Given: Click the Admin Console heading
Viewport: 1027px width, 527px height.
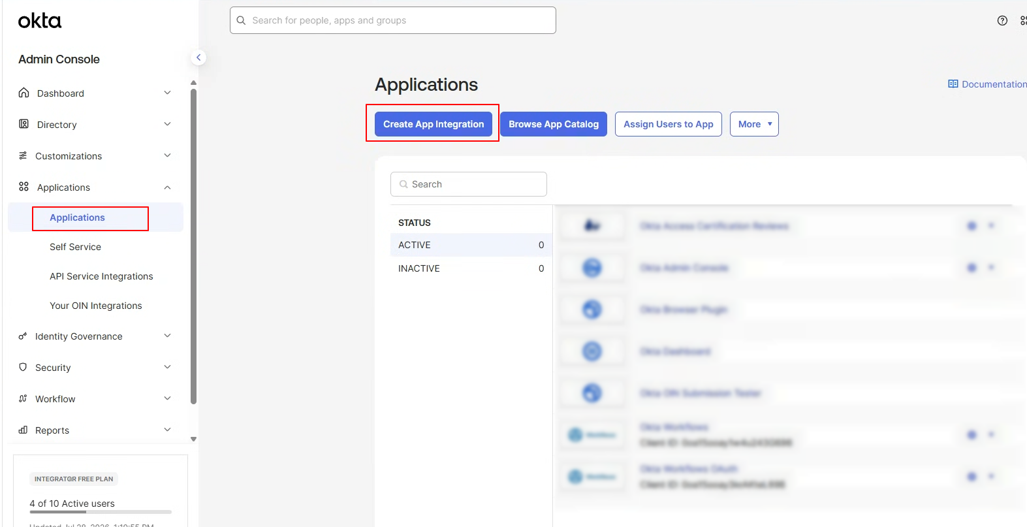Looking at the screenshot, I should (x=59, y=59).
